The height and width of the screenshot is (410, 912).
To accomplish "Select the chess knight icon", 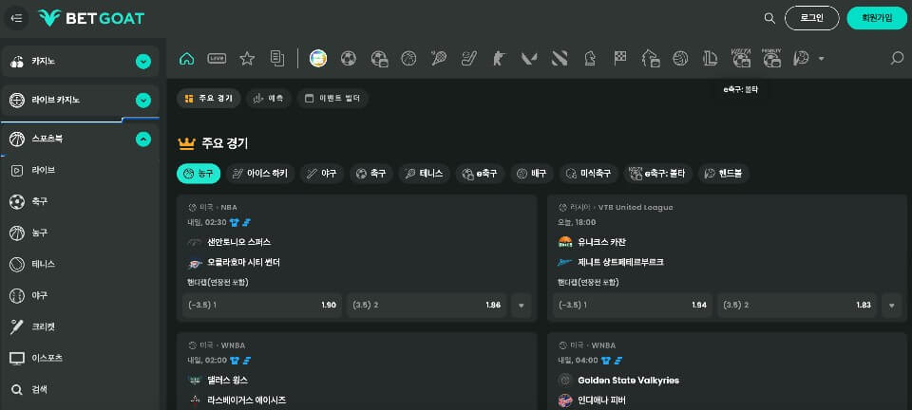I will [590, 58].
